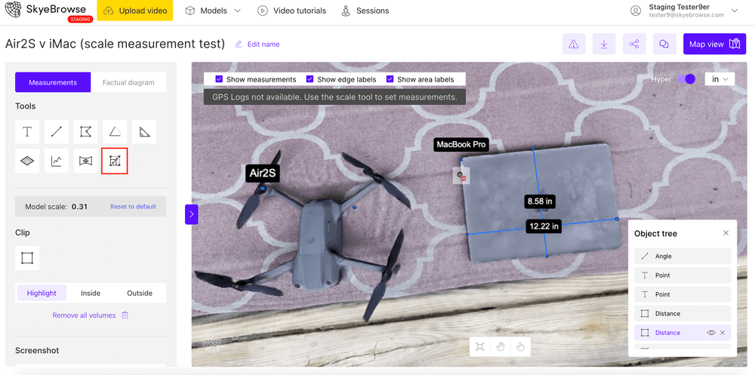
Task: Pick the right-triangle height tool
Action: [144, 132]
